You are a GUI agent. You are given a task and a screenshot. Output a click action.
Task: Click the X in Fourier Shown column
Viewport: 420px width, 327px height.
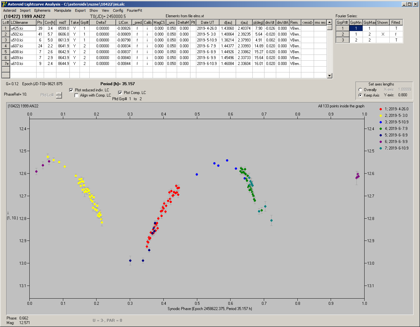[382, 34]
